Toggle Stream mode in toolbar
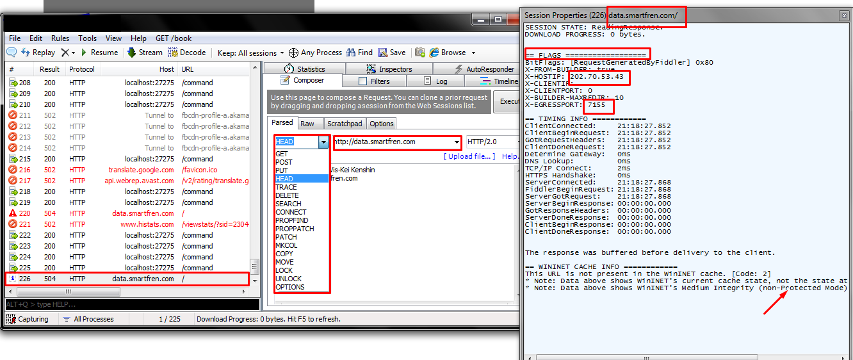The width and height of the screenshot is (853, 360). click(x=145, y=53)
